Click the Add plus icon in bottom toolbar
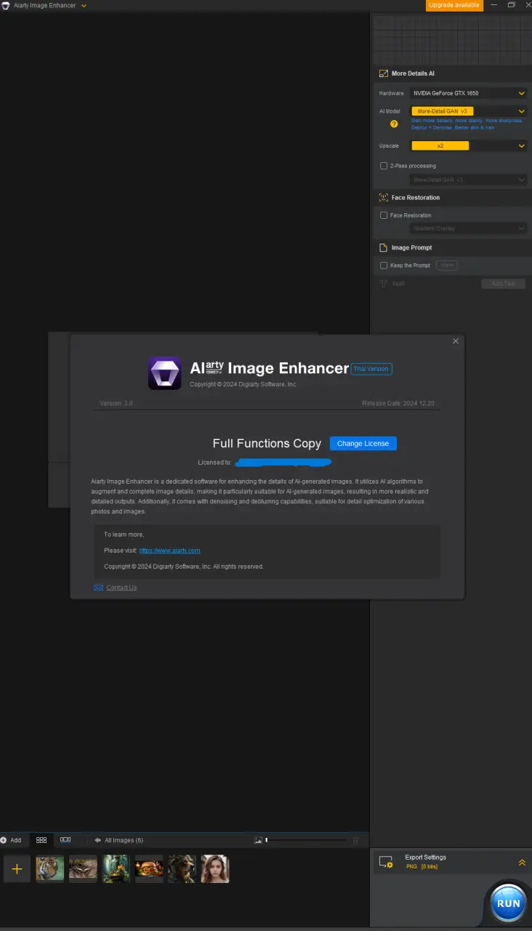 pos(4,840)
